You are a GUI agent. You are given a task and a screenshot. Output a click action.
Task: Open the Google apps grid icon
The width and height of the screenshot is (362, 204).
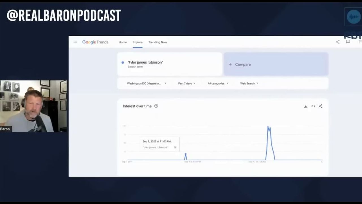point(360,42)
